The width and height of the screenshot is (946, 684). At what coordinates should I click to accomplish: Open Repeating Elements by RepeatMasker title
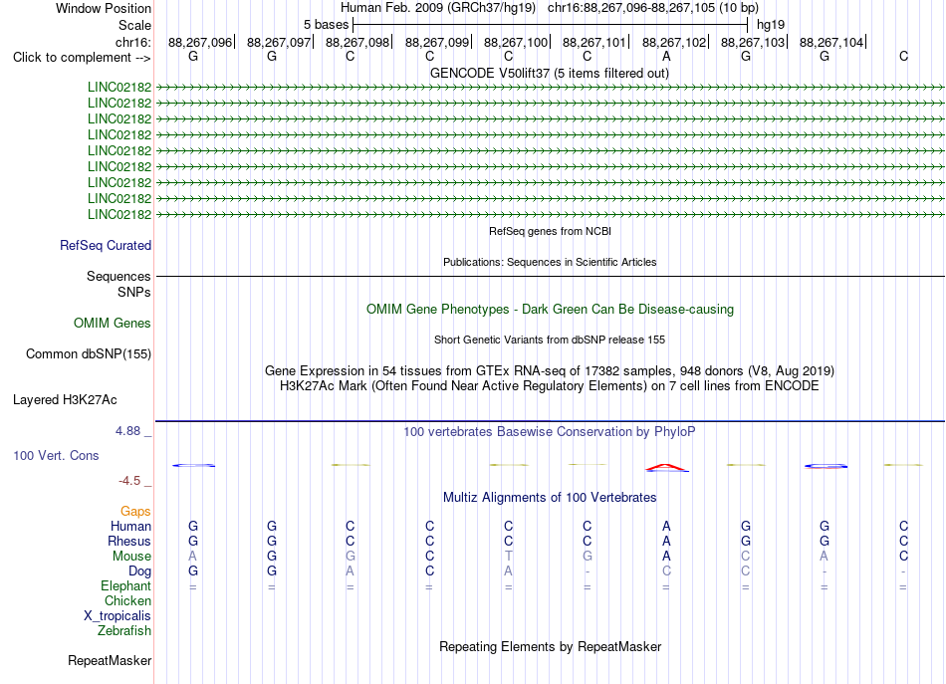pos(550,647)
